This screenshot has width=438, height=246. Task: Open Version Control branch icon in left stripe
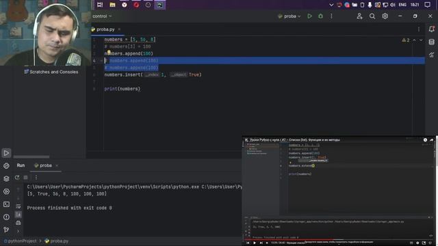click(6, 230)
